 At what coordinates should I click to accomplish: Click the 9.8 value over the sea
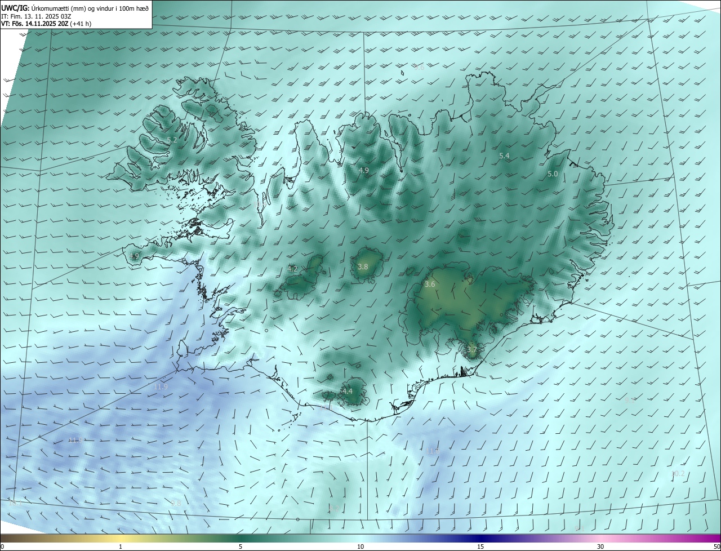(x=176, y=503)
